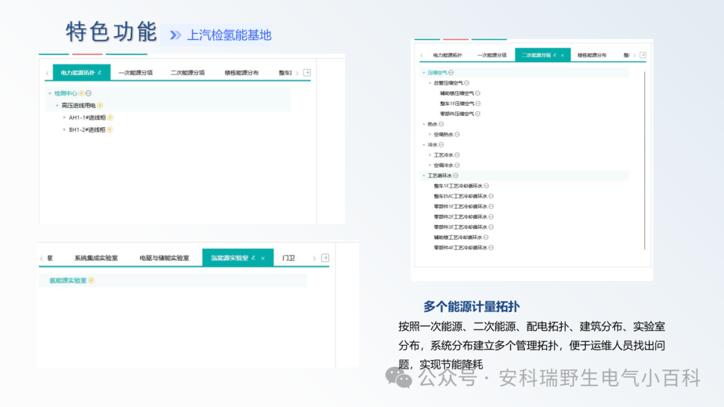Image resolution: width=724 pixels, height=407 pixels.
Task: Click minus circle beside 辅助楼压缩空气
Action: pyautogui.click(x=477, y=93)
